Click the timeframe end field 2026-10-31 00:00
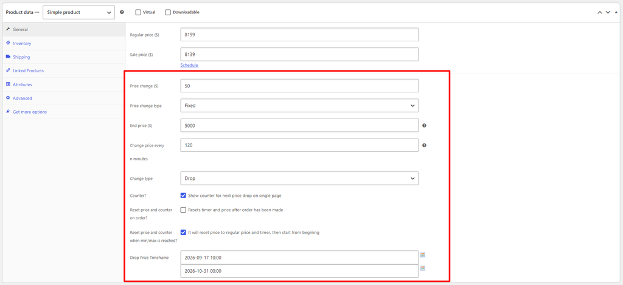The height and width of the screenshot is (285, 623). (299, 271)
